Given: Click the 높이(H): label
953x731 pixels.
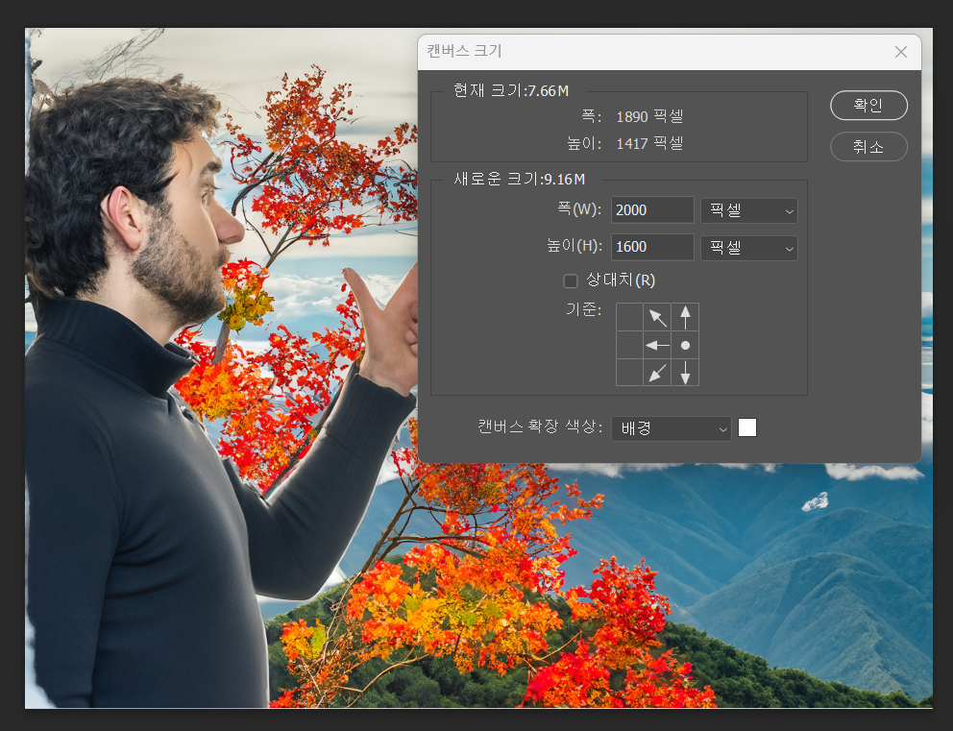Looking at the screenshot, I should tap(574, 246).
